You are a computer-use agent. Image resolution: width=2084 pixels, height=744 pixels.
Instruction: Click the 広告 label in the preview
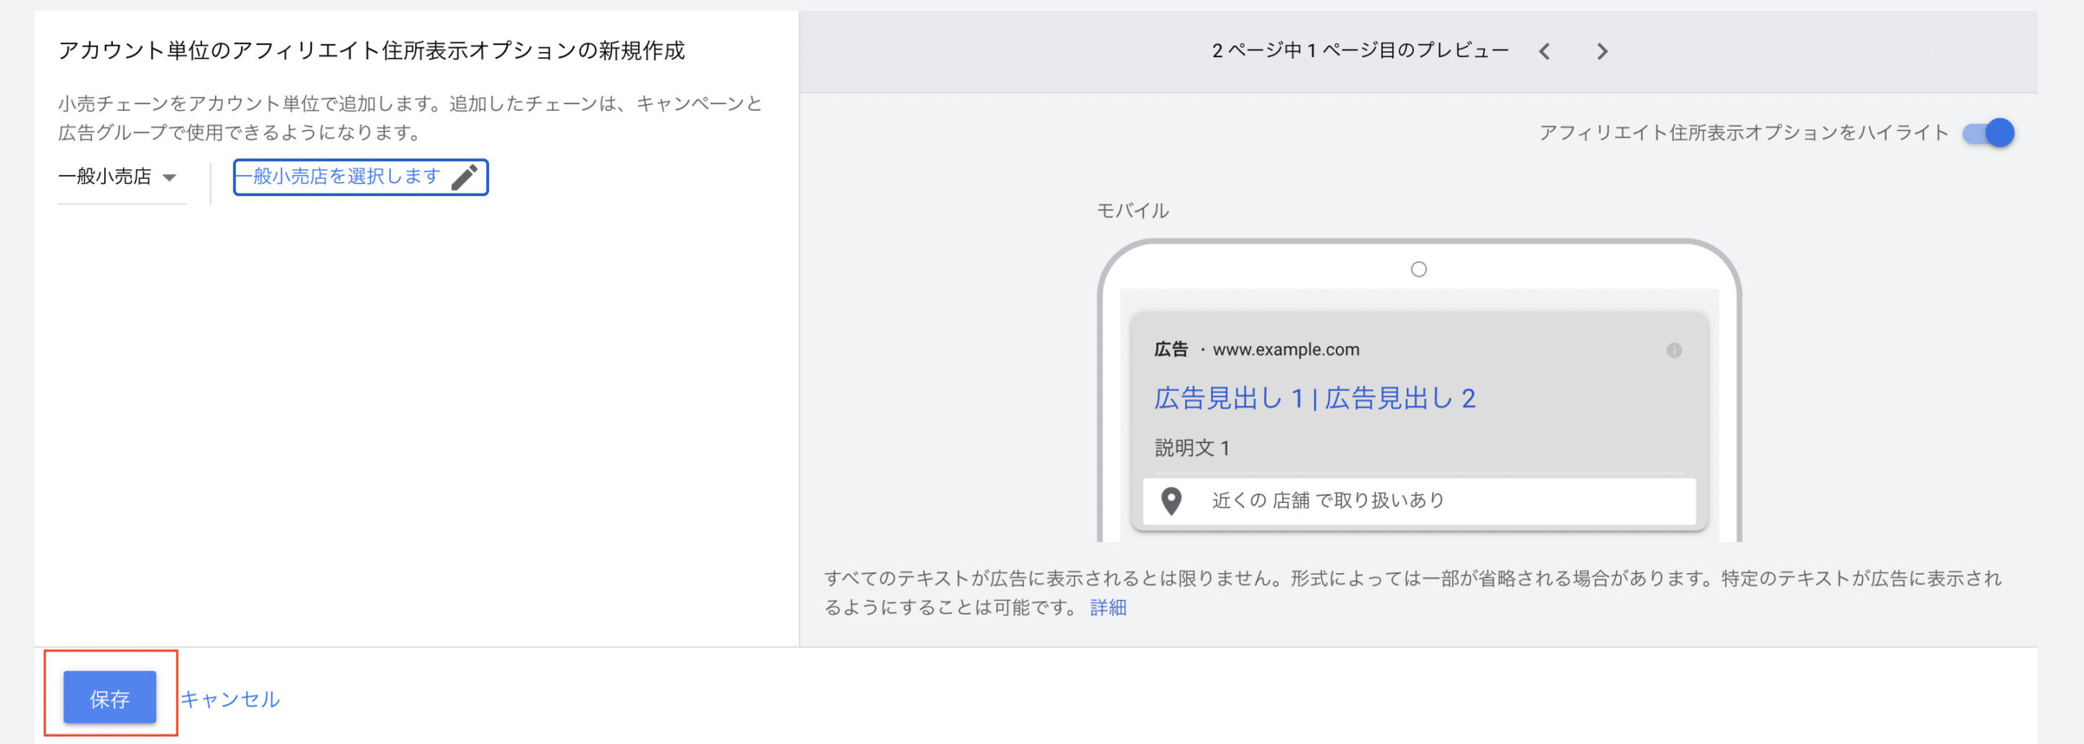coord(1171,350)
